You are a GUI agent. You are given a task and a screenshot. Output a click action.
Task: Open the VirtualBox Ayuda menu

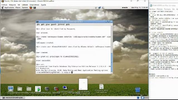click(43, 5)
